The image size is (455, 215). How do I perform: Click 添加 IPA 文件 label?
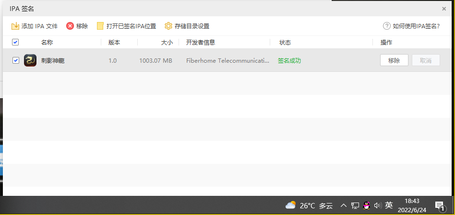click(x=40, y=26)
